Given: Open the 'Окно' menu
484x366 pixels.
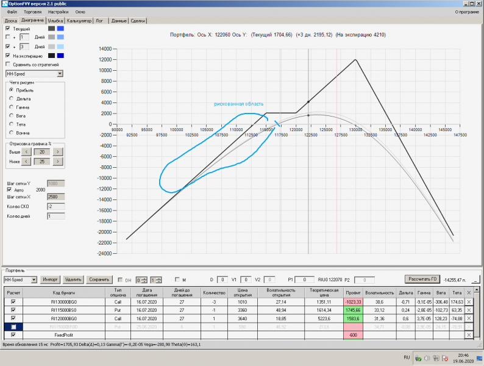Looking at the screenshot, I should 80,12.
